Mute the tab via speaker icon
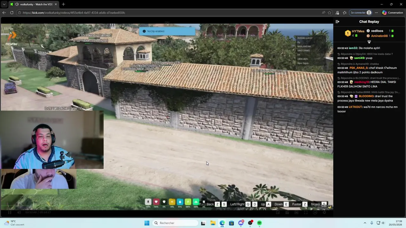Image resolution: width=406 pixels, height=228 pixels. (16, 4)
